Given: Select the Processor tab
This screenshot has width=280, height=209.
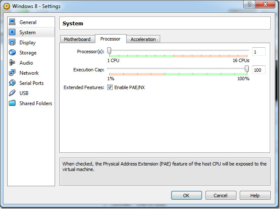Looking at the screenshot, I should pyautogui.click(x=111, y=39).
